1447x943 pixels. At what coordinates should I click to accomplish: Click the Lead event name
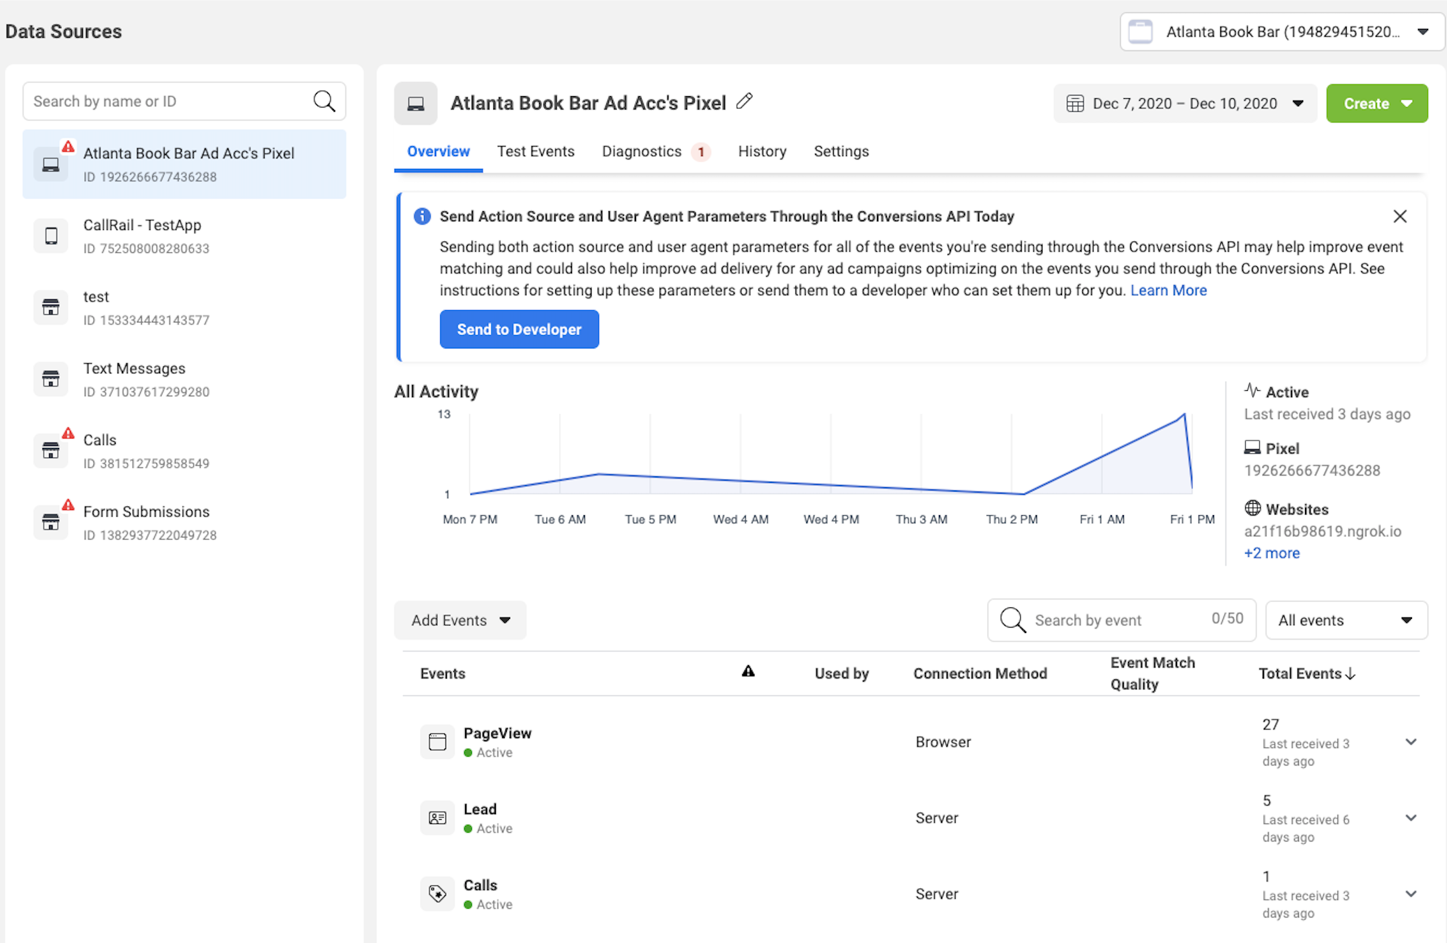[480, 809]
